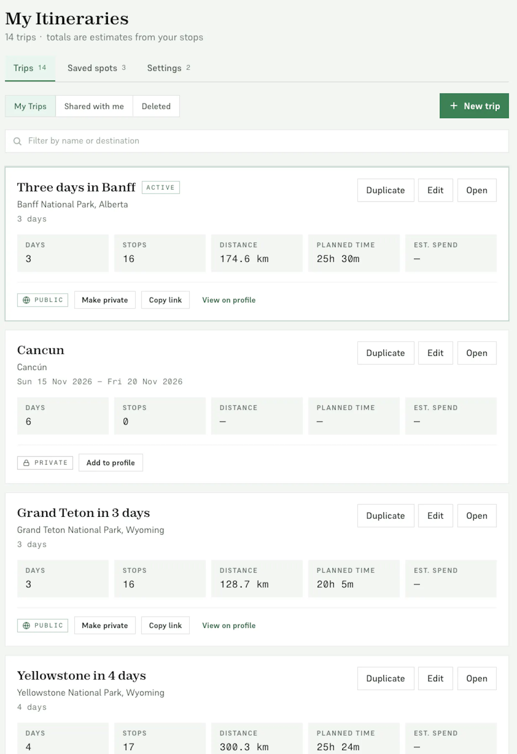This screenshot has height=754, width=517.
Task: Add the Cancun trip to profile
Action: click(x=111, y=463)
